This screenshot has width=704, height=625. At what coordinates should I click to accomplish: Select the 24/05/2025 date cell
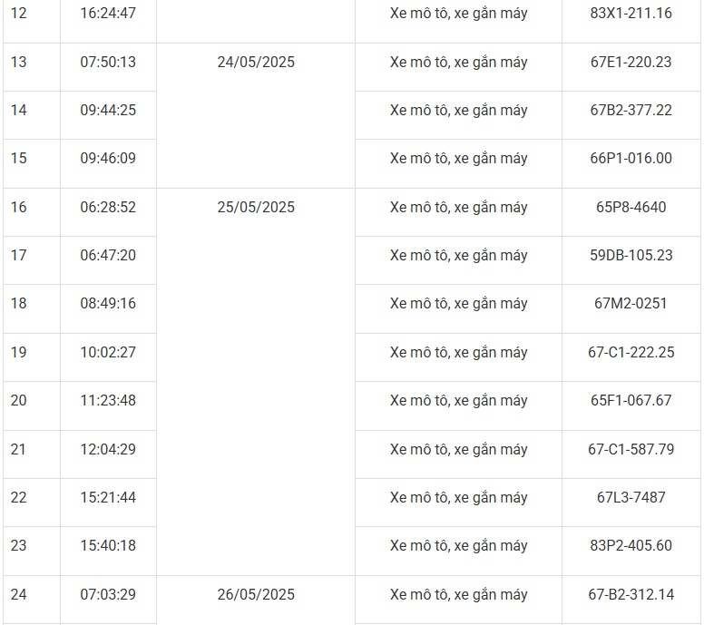pos(256,63)
